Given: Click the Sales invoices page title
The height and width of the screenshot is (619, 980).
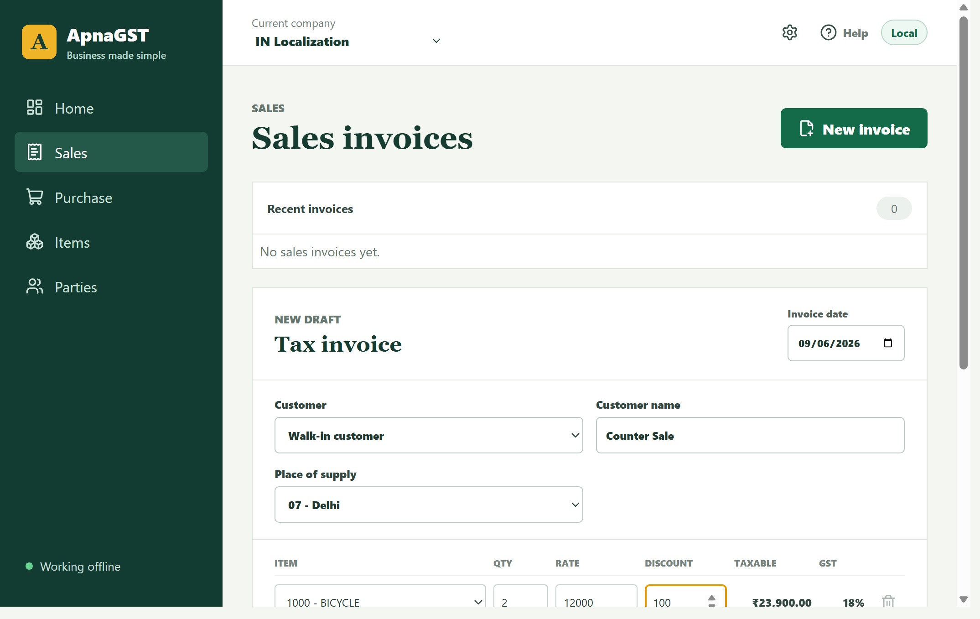Looking at the screenshot, I should [362, 138].
